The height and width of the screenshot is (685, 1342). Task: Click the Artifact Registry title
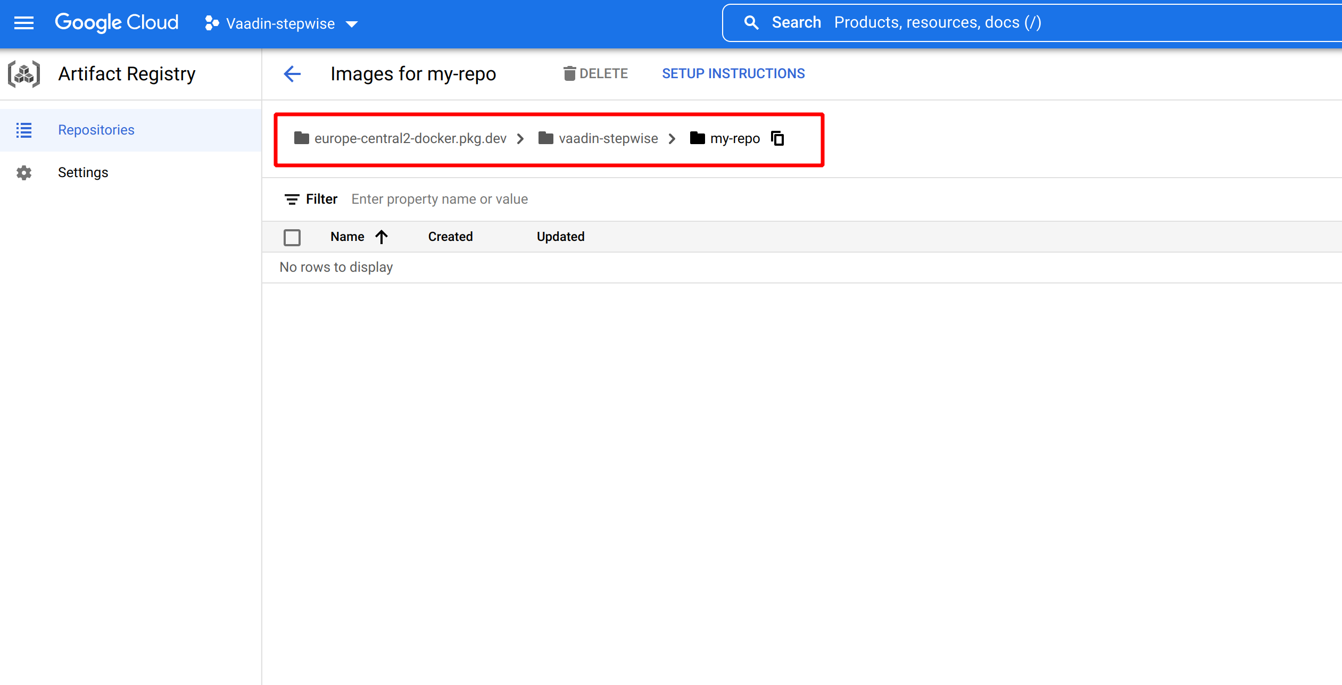pos(127,74)
